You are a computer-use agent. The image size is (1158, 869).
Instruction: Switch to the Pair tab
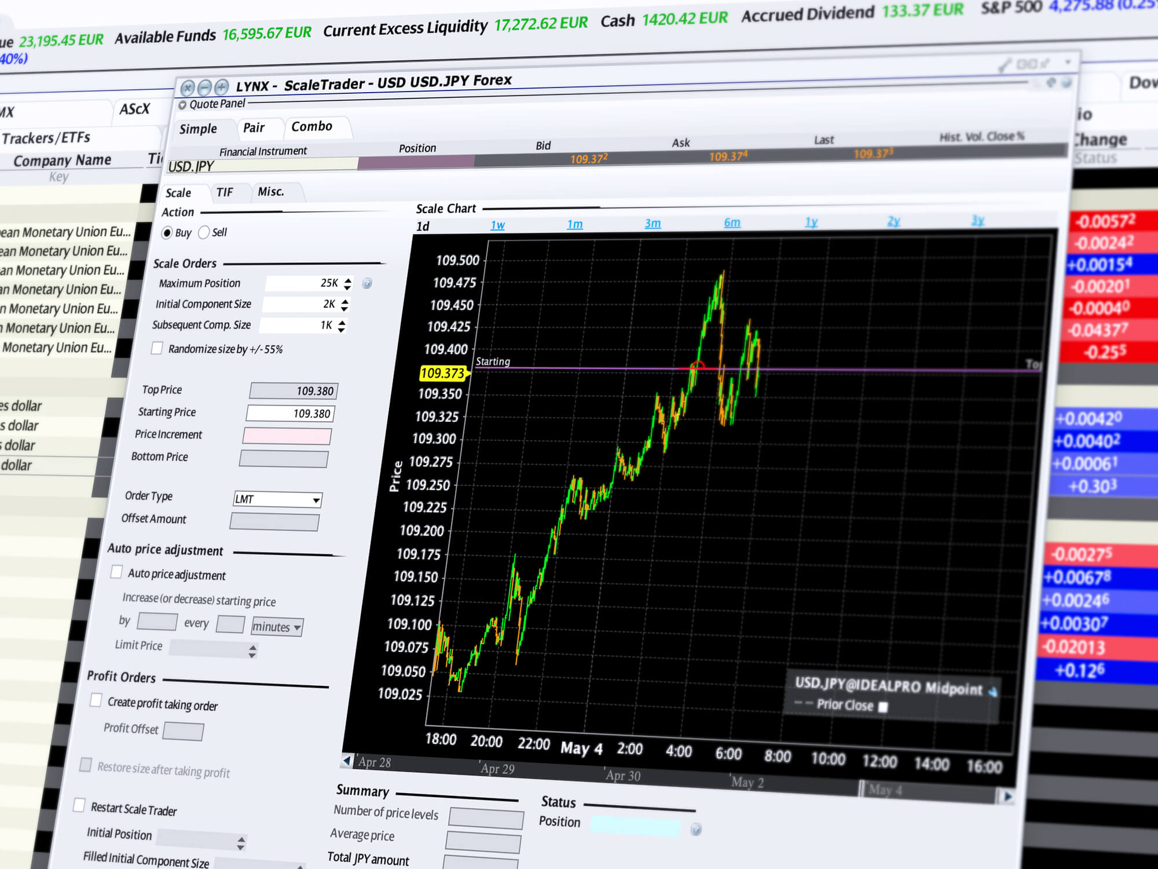pyautogui.click(x=254, y=127)
